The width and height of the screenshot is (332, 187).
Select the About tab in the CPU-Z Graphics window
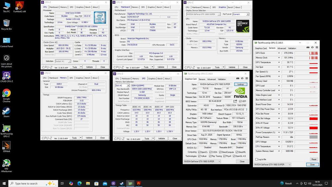tap(238, 7)
